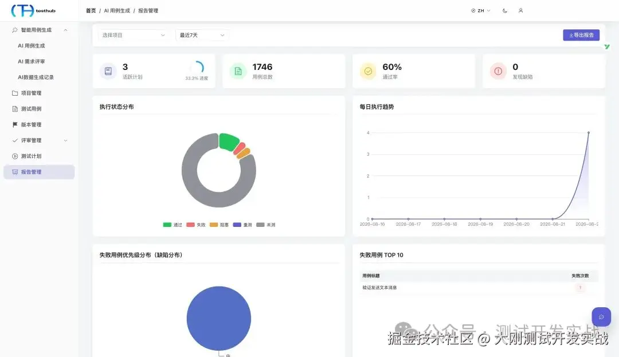Click the 发现缺陷 alert icon
This screenshot has width=619, height=357.
[498, 71]
